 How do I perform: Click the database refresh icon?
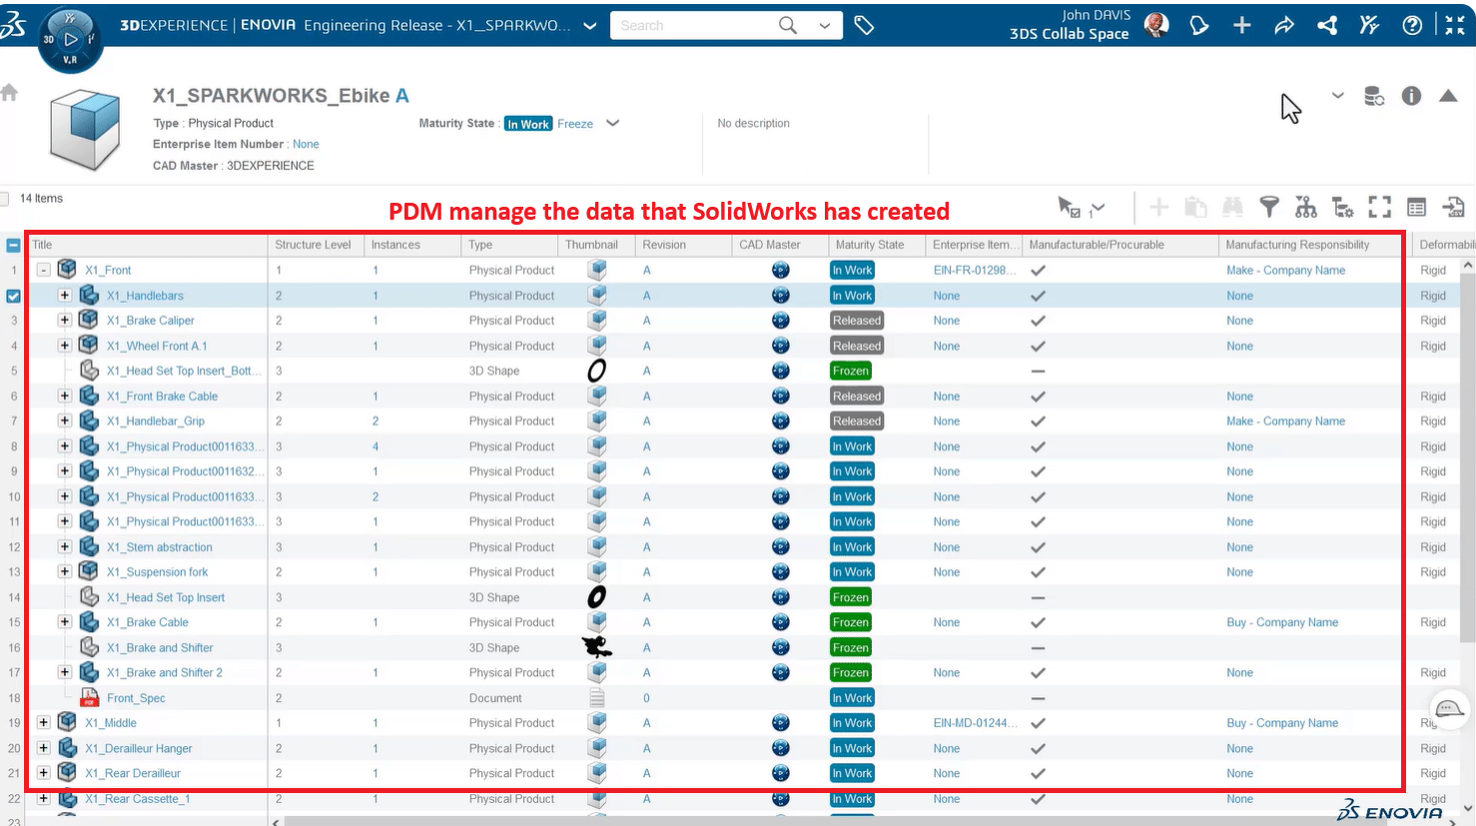tap(1374, 96)
